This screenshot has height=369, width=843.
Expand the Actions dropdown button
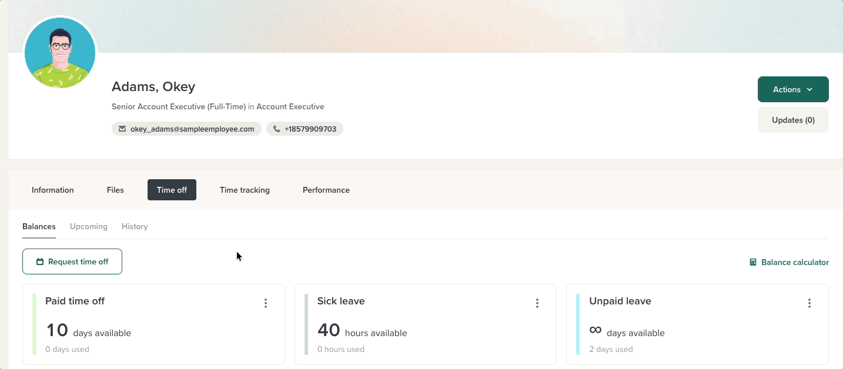point(793,89)
